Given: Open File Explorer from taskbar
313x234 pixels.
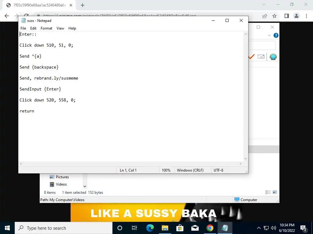Looking at the screenshot, I should [165, 228].
